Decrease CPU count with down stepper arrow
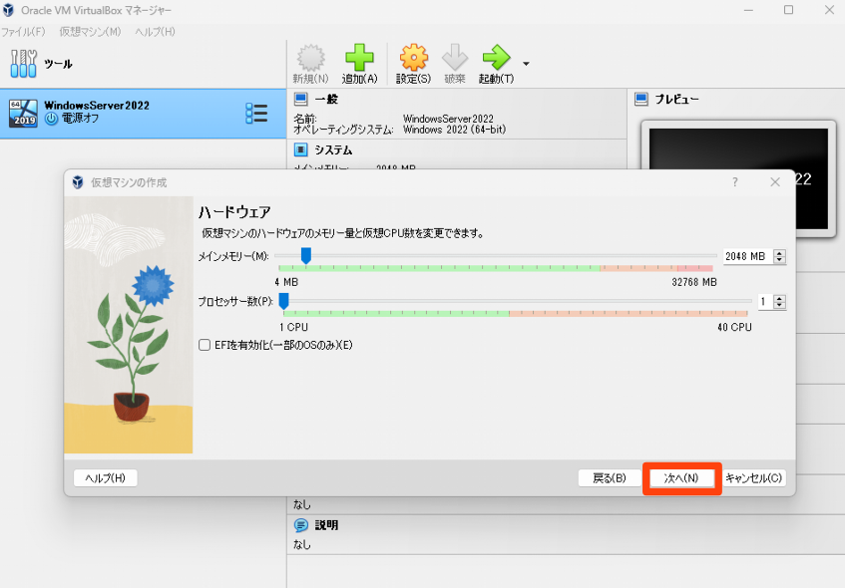This screenshot has height=588, width=845. click(x=779, y=305)
